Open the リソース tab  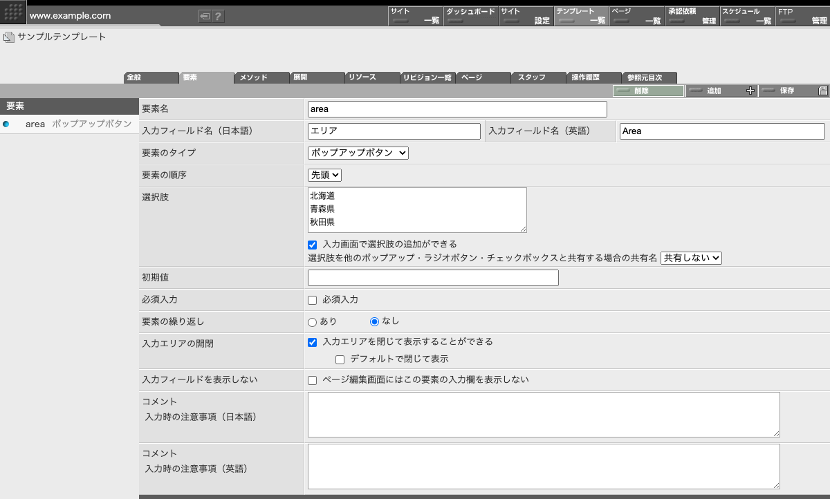tap(373, 77)
